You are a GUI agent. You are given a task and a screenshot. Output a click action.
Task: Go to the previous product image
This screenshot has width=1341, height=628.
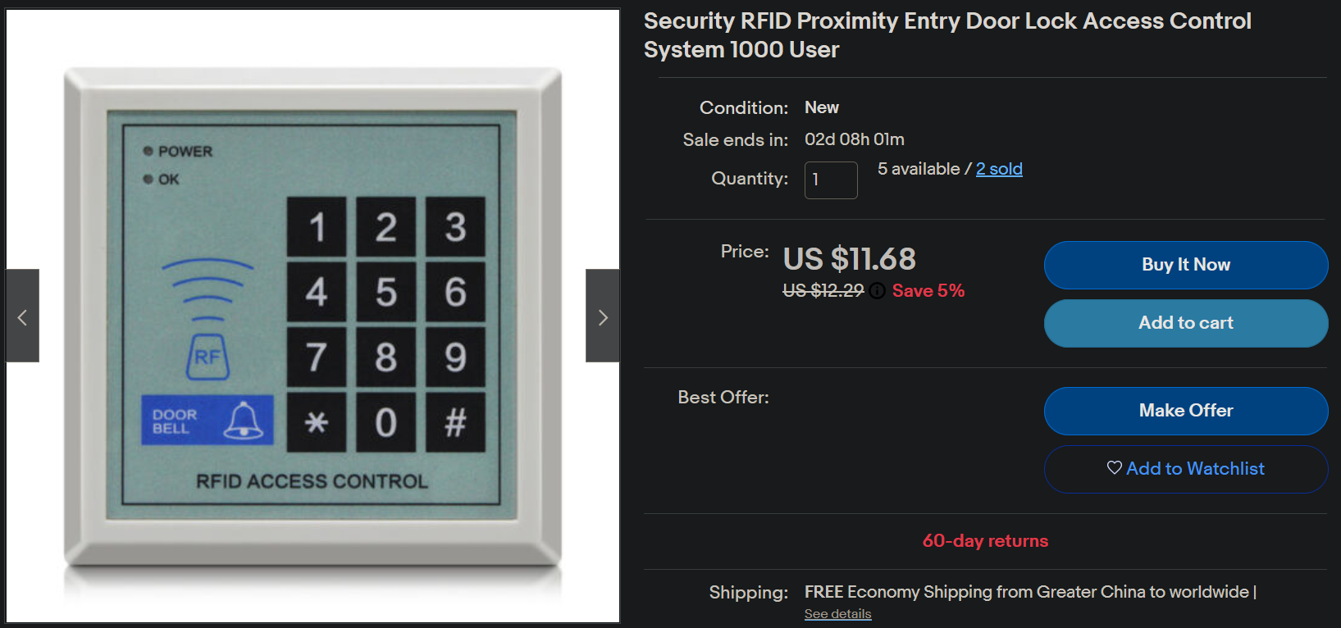(x=22, y=316)
